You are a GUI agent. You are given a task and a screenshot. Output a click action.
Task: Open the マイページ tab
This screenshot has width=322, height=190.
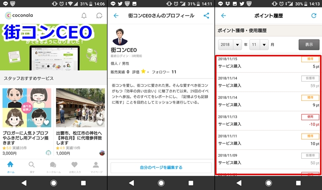click(96, 167)
